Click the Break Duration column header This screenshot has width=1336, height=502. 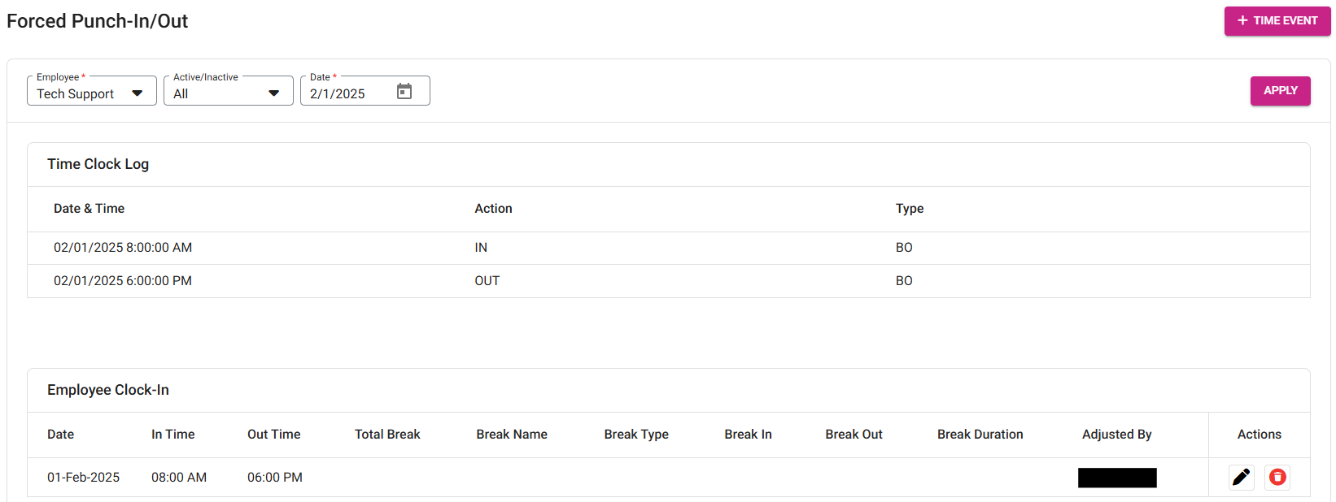click(980, 435)
